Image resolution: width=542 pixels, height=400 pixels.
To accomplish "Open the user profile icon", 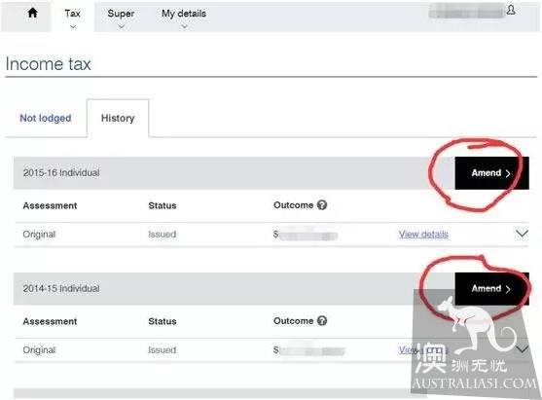I will pyautogui.click(x=511, y=10).
